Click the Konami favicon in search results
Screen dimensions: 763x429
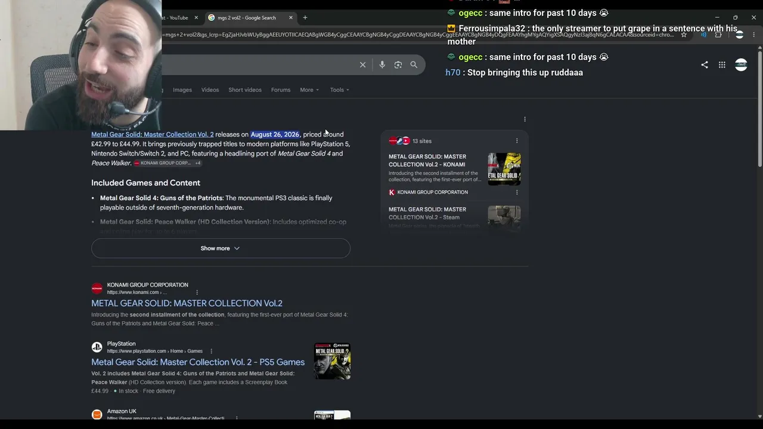(x=97, y=288)
